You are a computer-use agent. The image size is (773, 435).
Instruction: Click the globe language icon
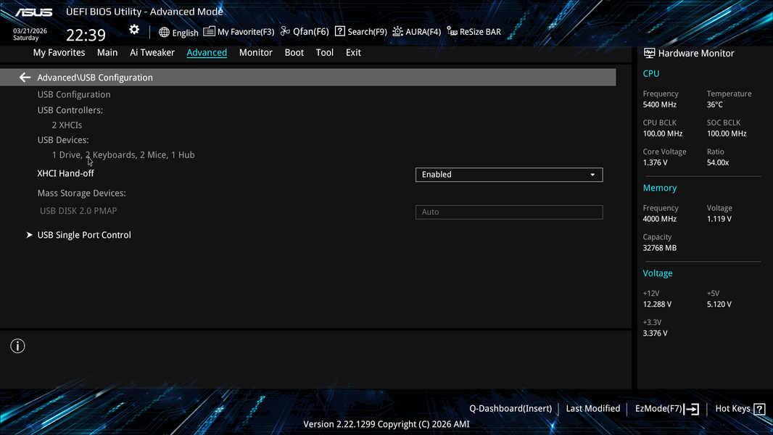point(164,32)
